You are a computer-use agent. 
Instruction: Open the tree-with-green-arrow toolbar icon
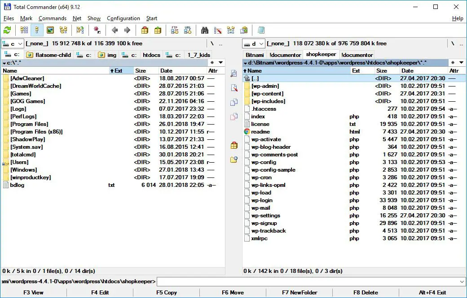(80, 30)
